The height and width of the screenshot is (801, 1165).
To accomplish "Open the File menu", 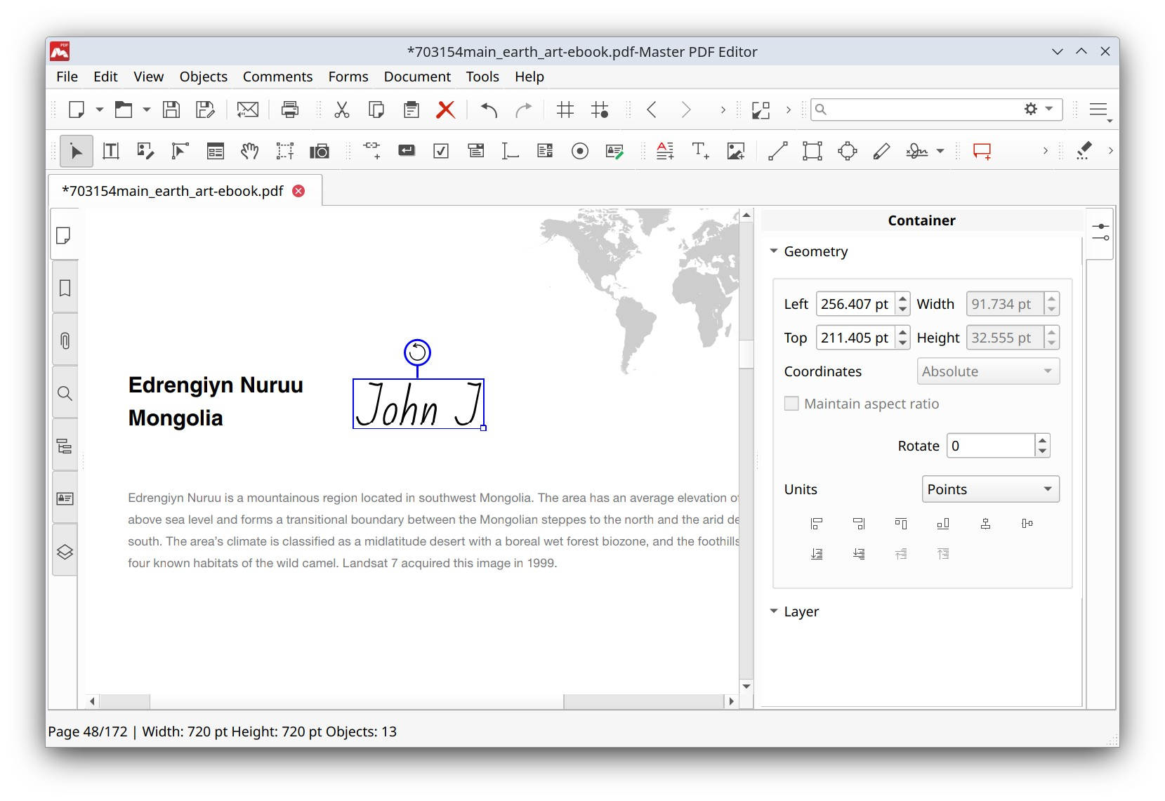I will coord(67,77).
